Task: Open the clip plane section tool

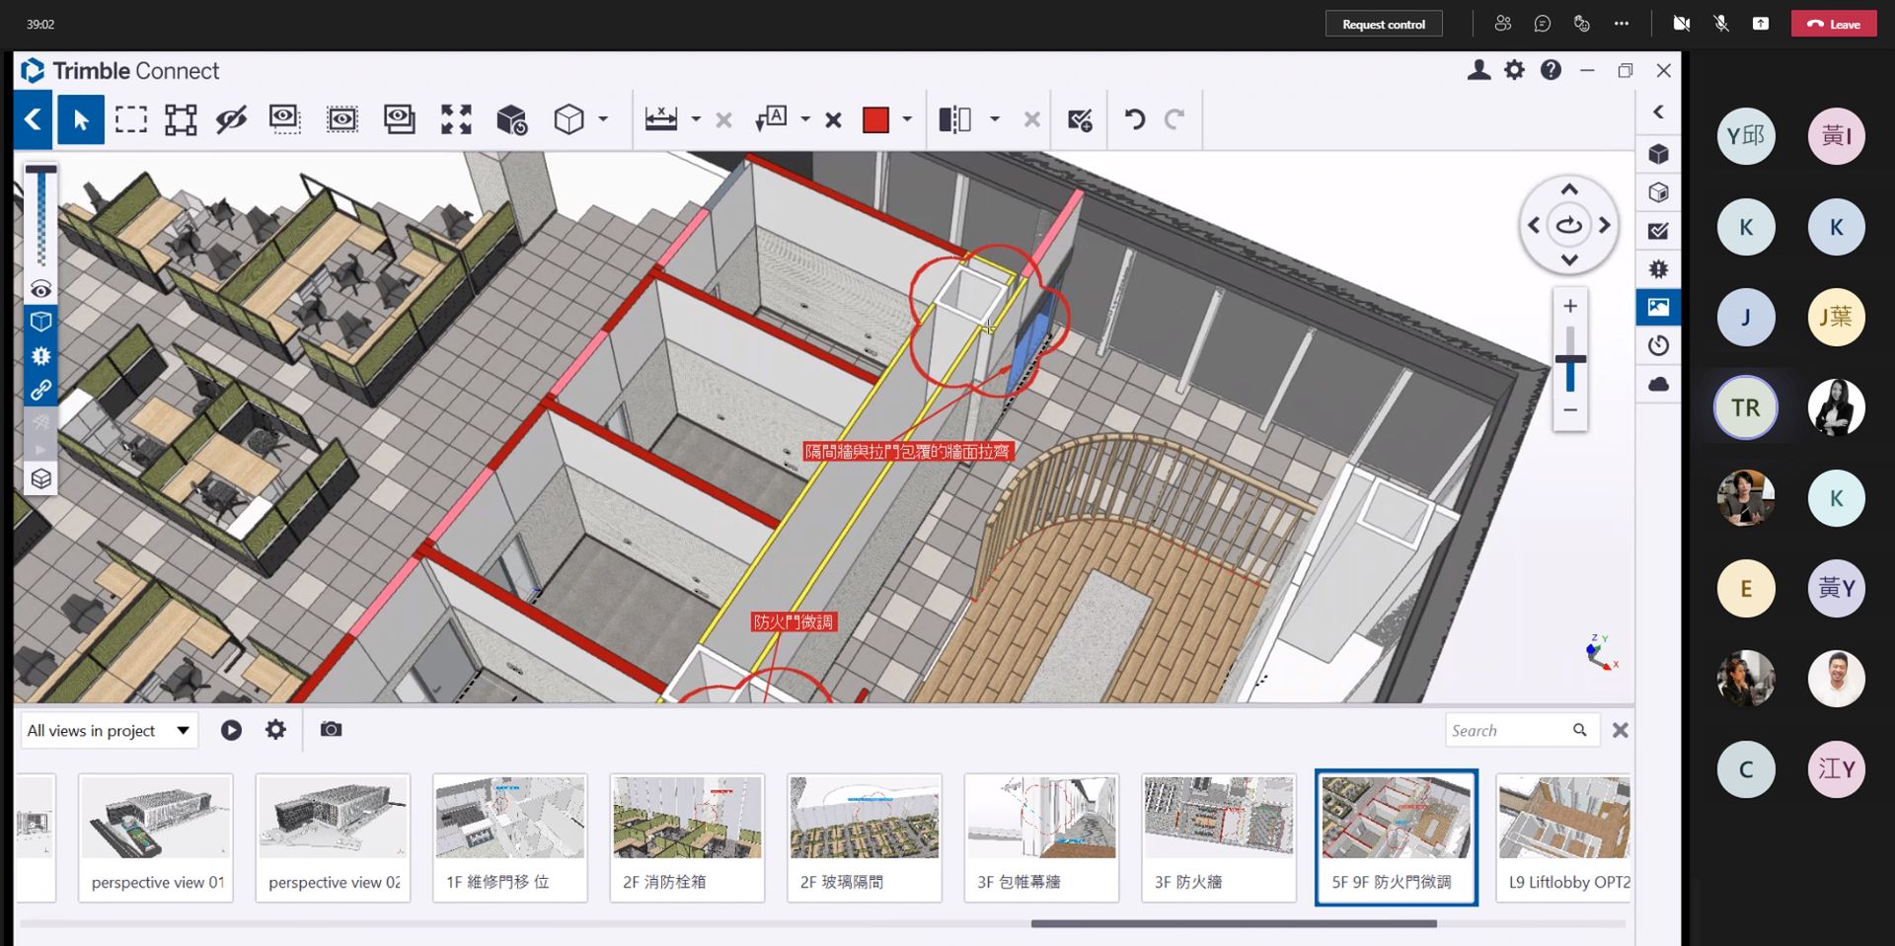Action: point(954,120)
